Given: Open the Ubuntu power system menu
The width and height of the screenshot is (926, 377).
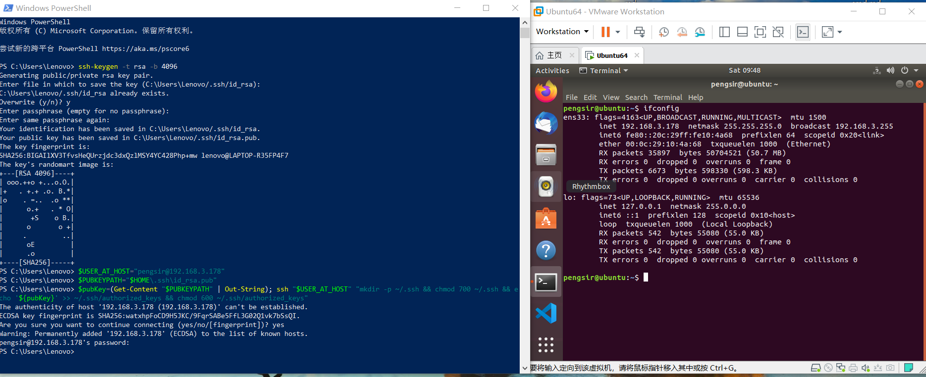Looking at the screenshot, I should pyautogui.click(x=905, y=71).
